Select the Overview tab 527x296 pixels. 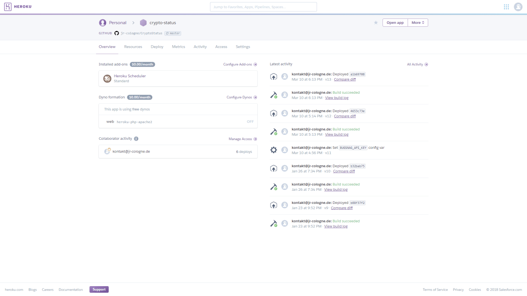coord(107,47)
